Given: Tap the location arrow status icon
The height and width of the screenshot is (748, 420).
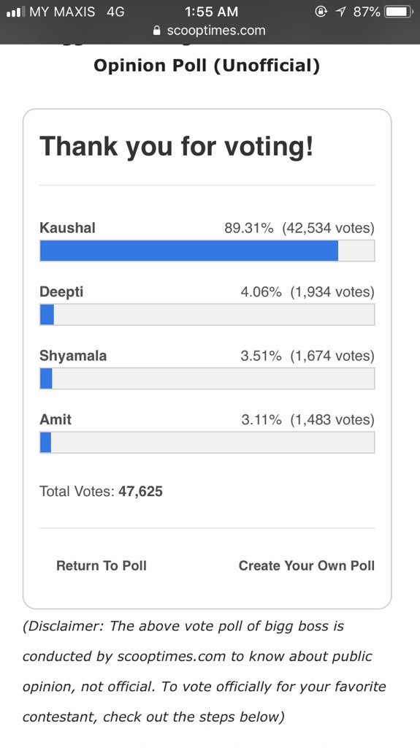Looking at the screenshot, I should point(341,12).
